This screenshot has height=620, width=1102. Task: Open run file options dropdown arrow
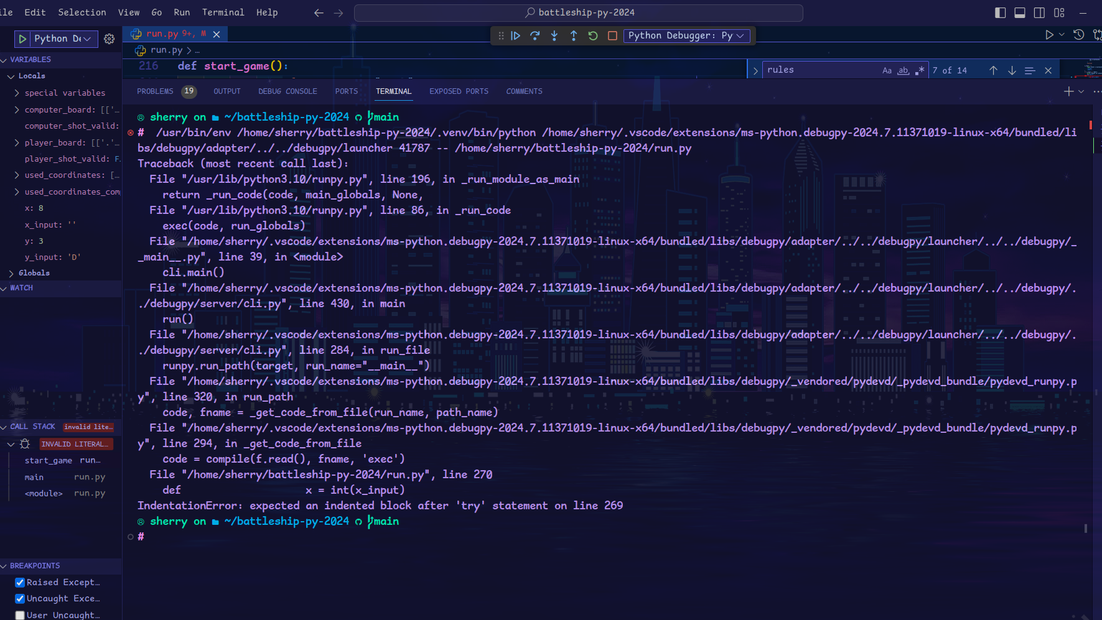click(x=1062, y=35)
